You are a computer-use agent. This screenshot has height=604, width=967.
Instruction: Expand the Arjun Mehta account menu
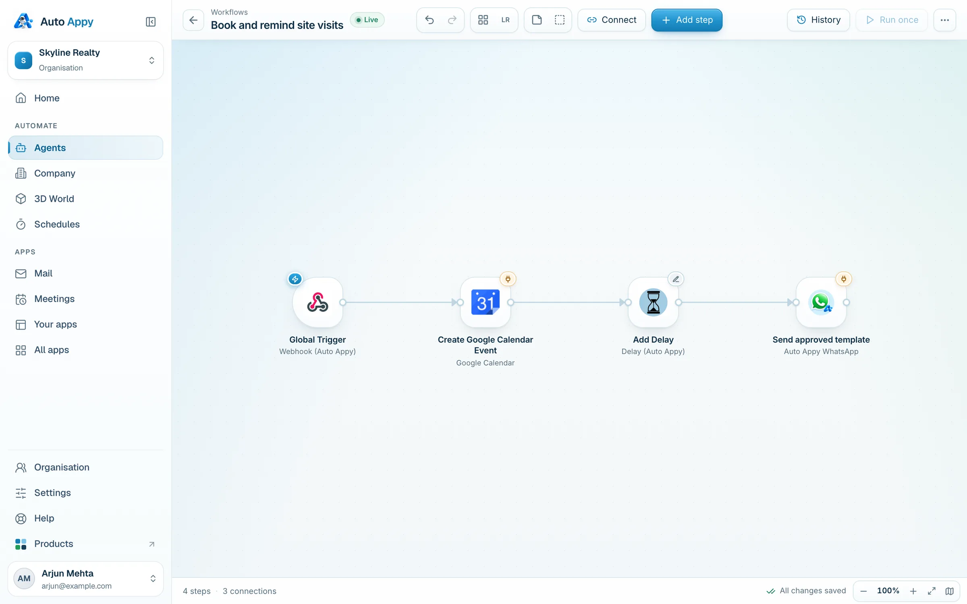85,579
